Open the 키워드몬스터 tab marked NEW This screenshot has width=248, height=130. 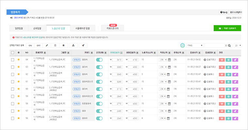113,28
